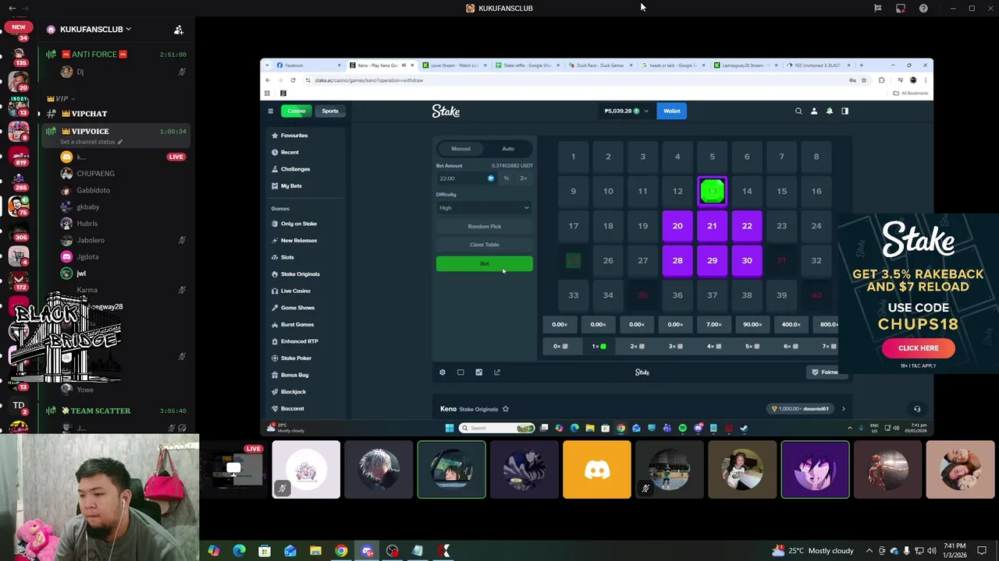Open All Bookmarks folder in Chrome
The image size is (999, 561).
[x=911, y=93]
